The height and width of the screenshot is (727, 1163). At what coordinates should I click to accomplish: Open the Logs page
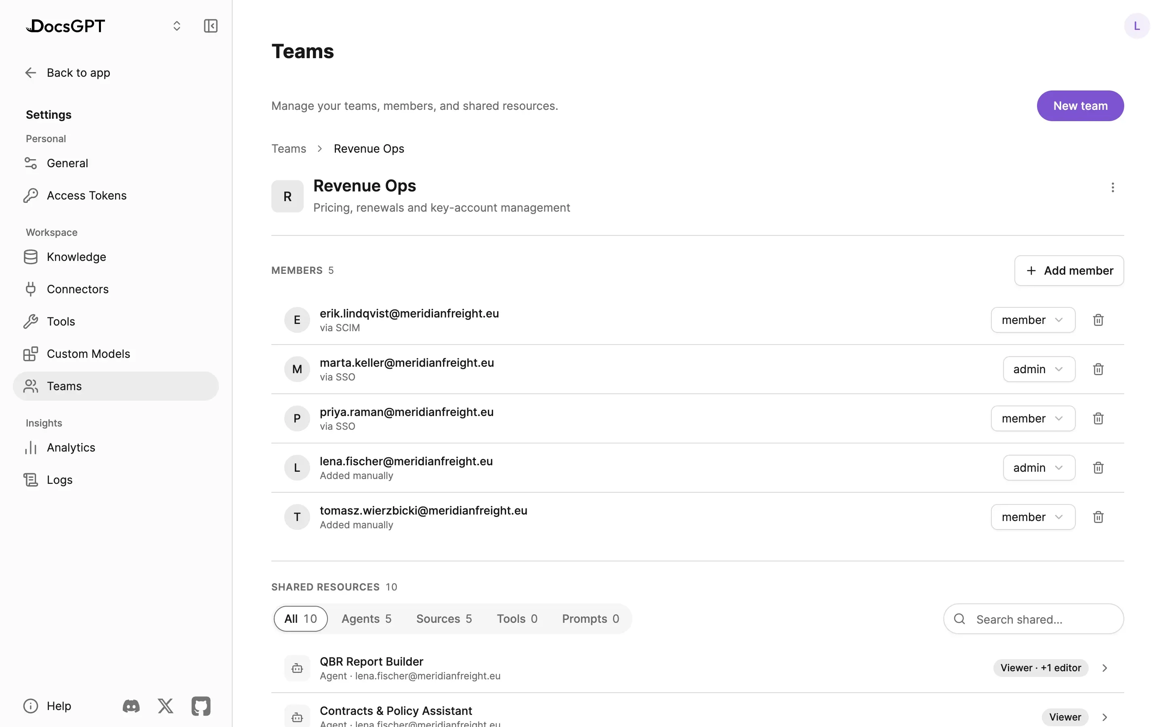116,479
